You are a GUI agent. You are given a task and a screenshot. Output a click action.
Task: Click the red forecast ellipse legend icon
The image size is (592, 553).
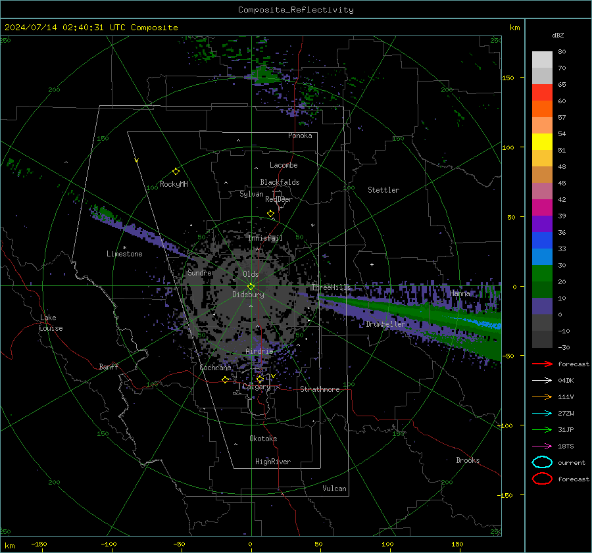click(542, 479)
